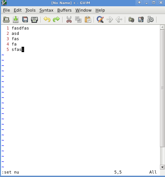
Task: Open the Help menu
Action: click(100, 10)
